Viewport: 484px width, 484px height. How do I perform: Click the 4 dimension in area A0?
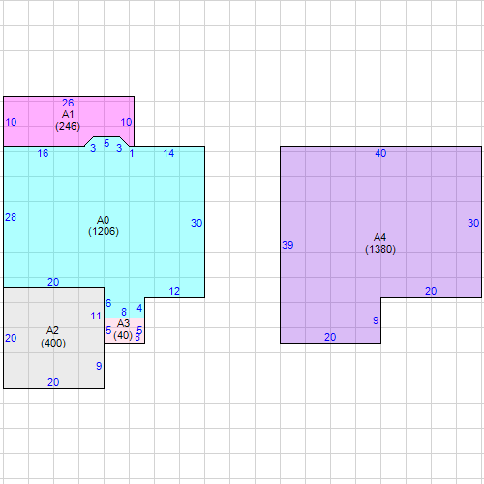pos(139,308)
